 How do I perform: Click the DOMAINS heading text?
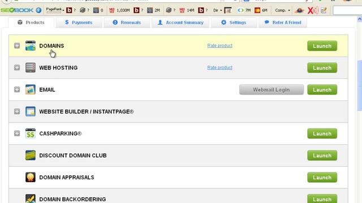(51, 46)
